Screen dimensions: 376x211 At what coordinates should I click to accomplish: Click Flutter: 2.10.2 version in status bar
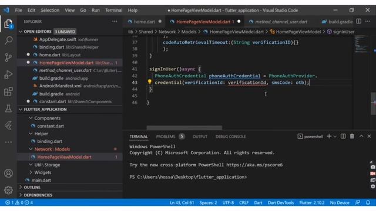312,203
